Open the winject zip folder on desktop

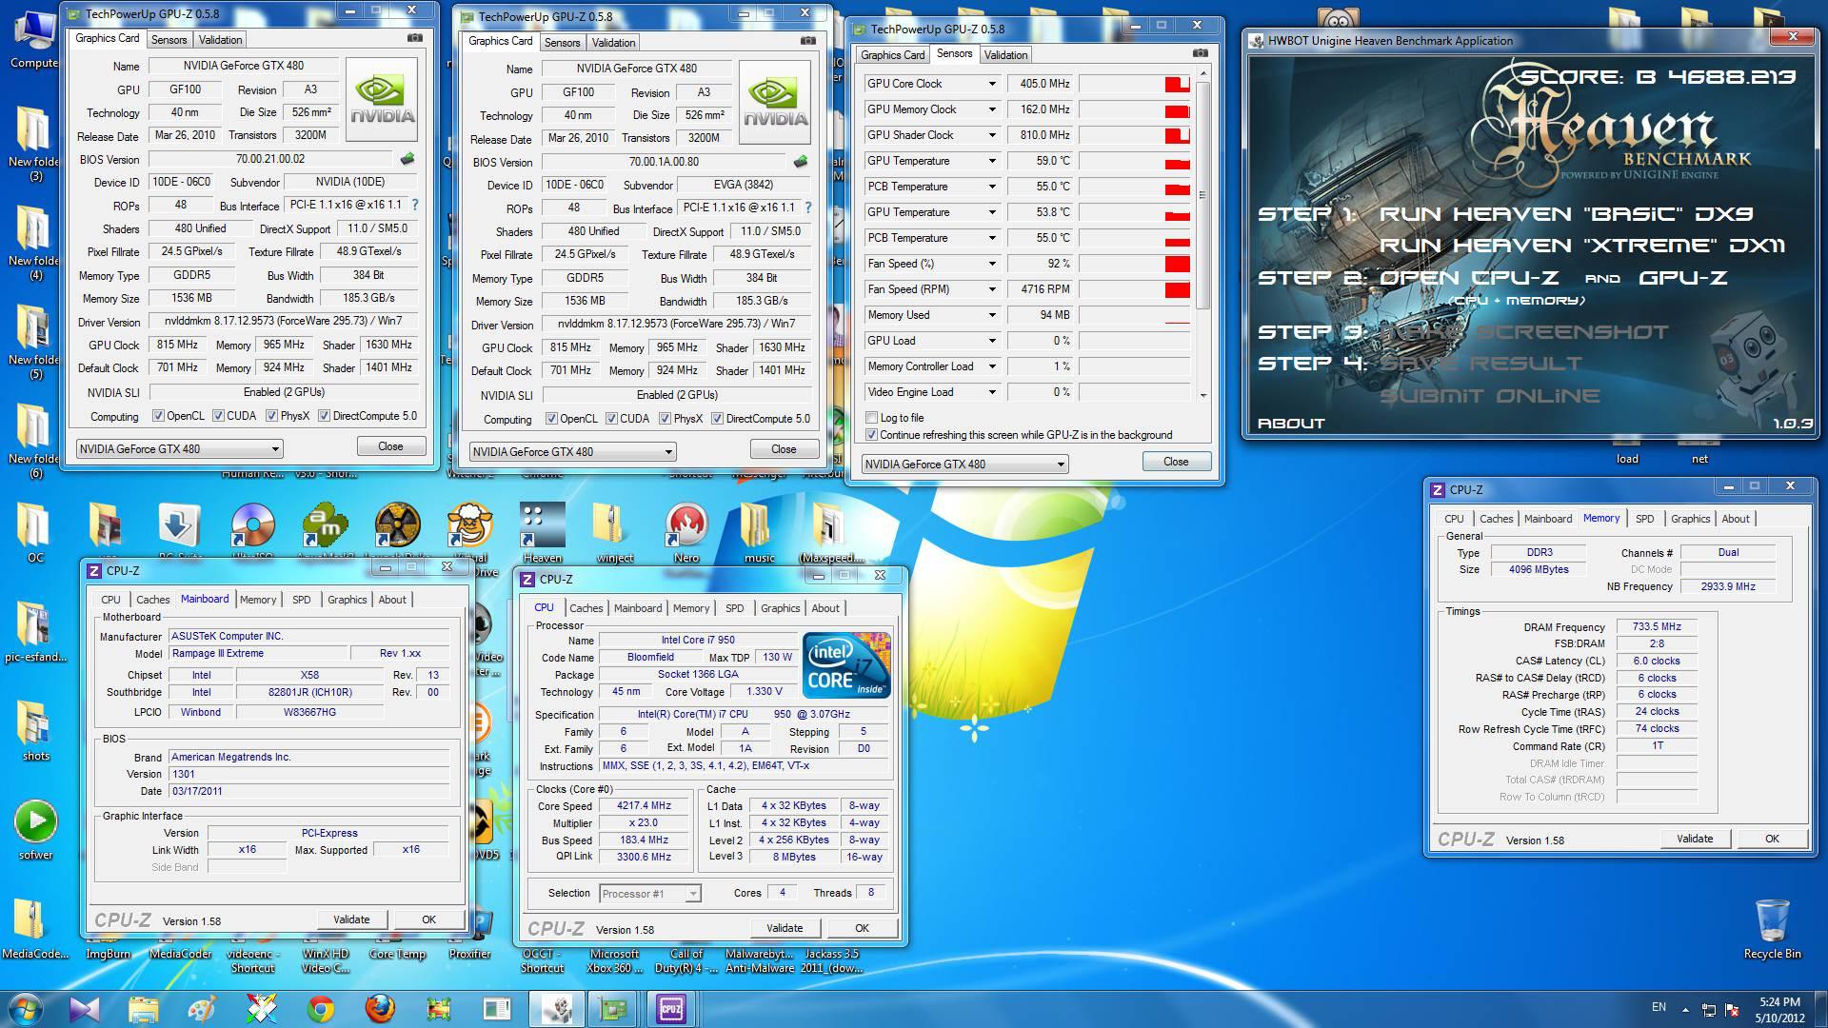click(x=614, y=533)
